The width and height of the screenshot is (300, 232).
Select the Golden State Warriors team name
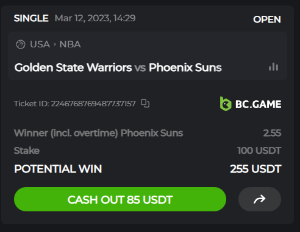[73, 67]
